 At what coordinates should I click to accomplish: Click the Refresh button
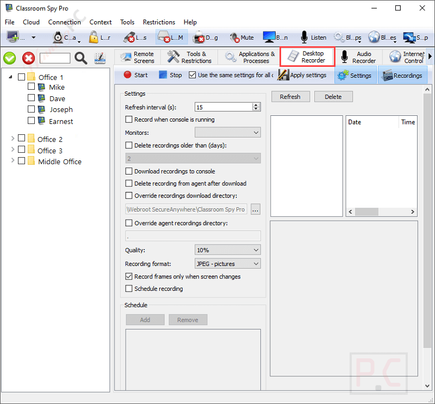point(290,97)
